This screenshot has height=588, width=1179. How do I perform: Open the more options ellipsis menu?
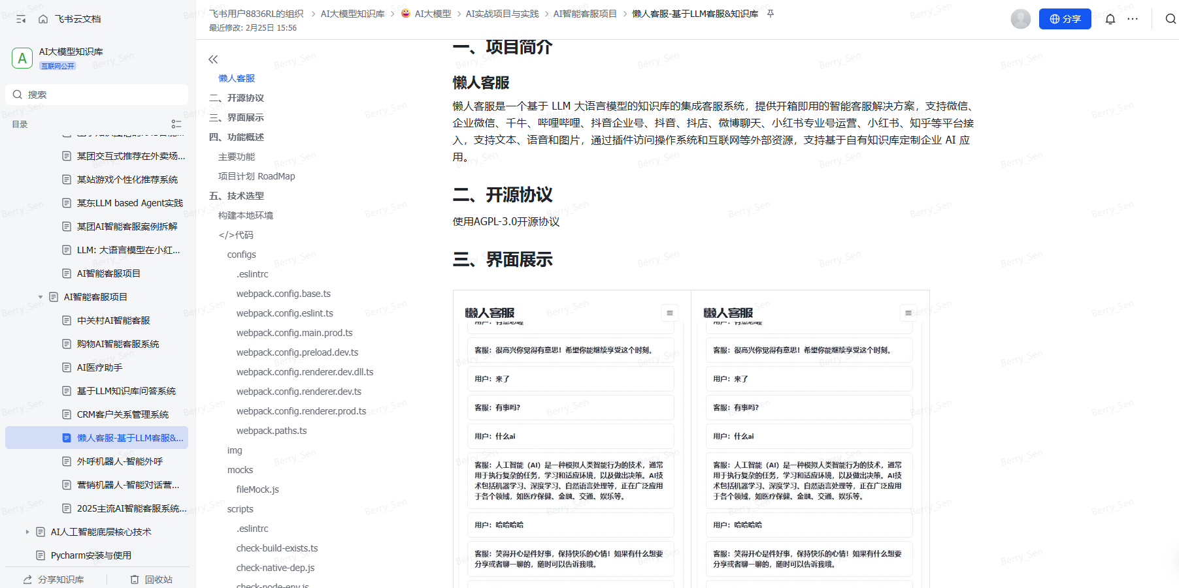(x=1133, y=19)
